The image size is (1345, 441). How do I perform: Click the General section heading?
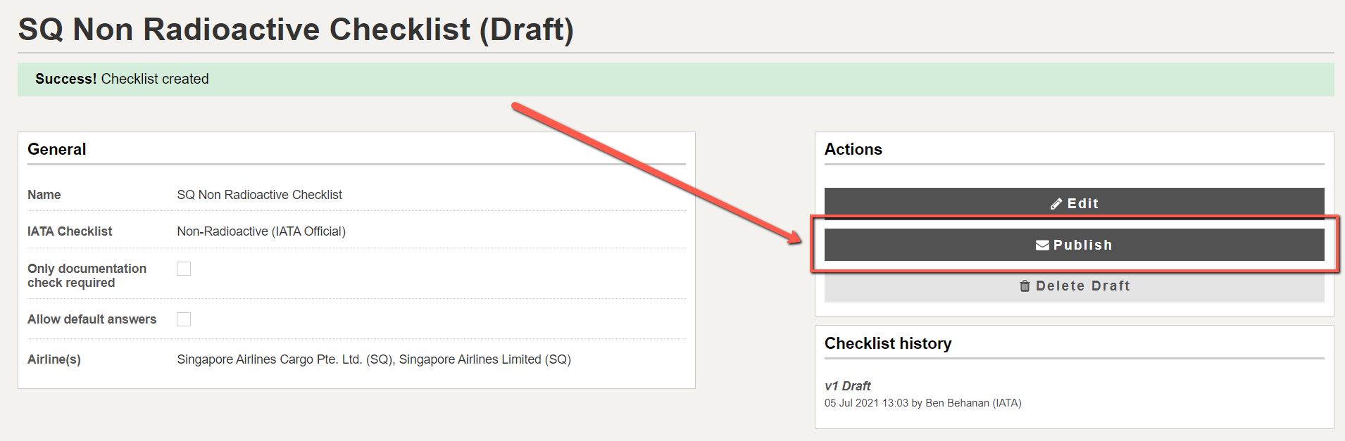(x=57, y=149)
